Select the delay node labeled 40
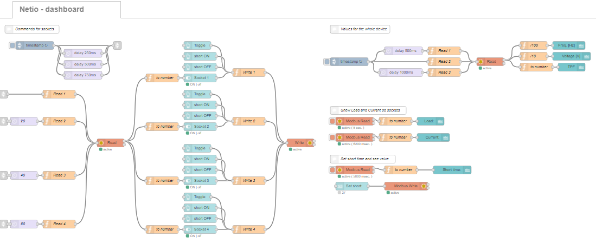The image size is (596, 243). tap(24, 175)
